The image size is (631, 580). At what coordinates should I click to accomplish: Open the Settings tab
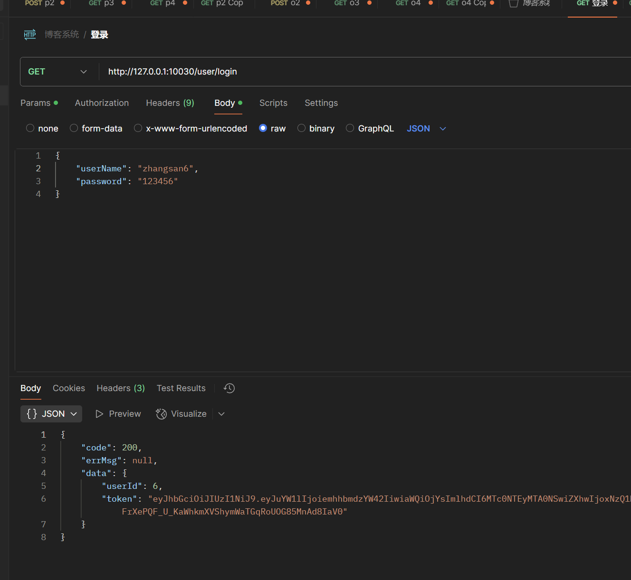click(x=321, y=103)
